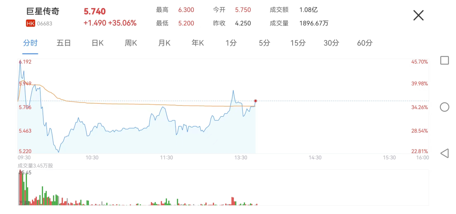
Task: Switch to 60分 chart tab
Action: point(365,43)
